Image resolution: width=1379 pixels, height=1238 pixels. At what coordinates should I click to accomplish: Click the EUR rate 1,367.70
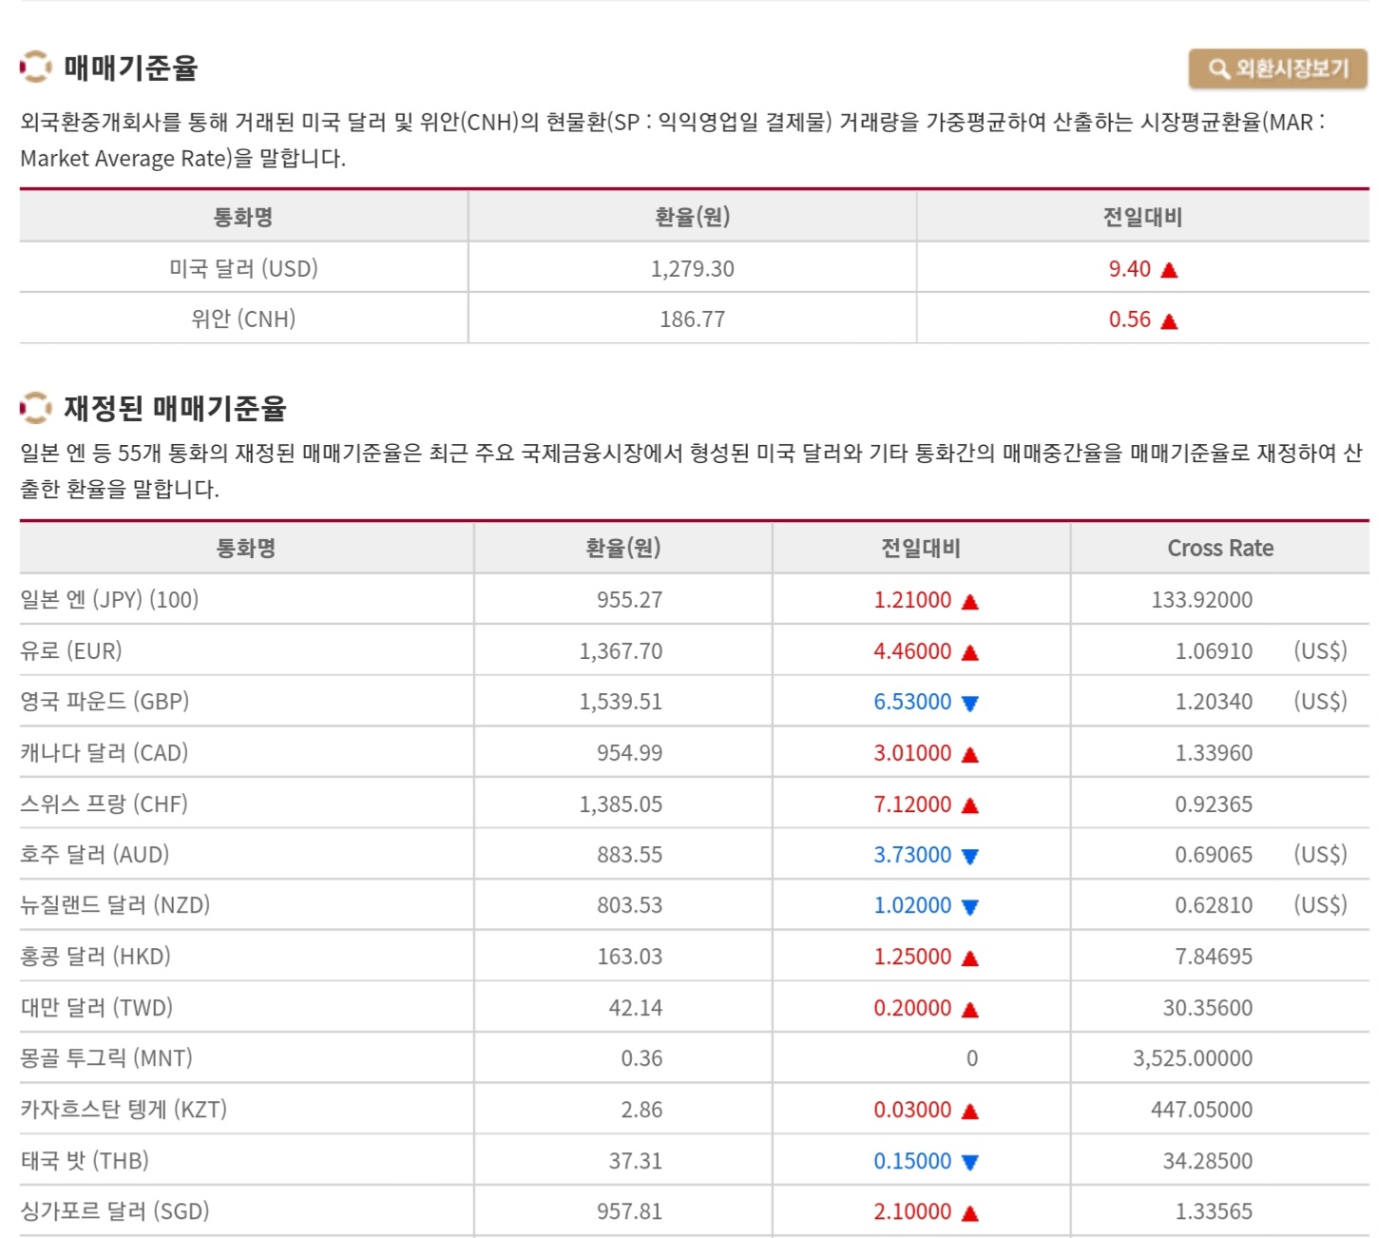pyautogui.click(x=621, y=651)
